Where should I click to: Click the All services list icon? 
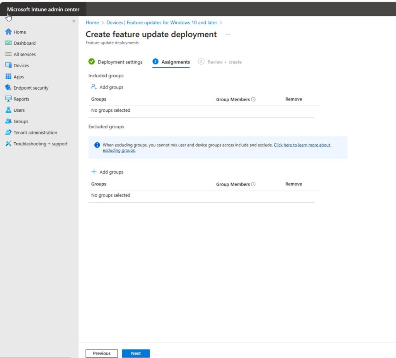click(x=9, y=55)
